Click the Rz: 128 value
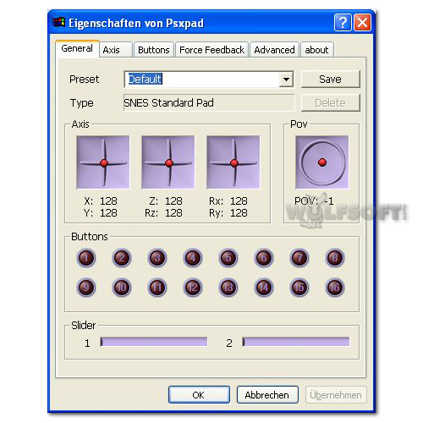 [x=163, y=213]
